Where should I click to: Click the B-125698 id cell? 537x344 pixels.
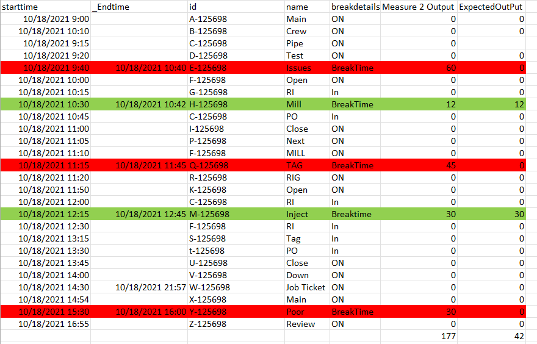(x=236, y=31)
